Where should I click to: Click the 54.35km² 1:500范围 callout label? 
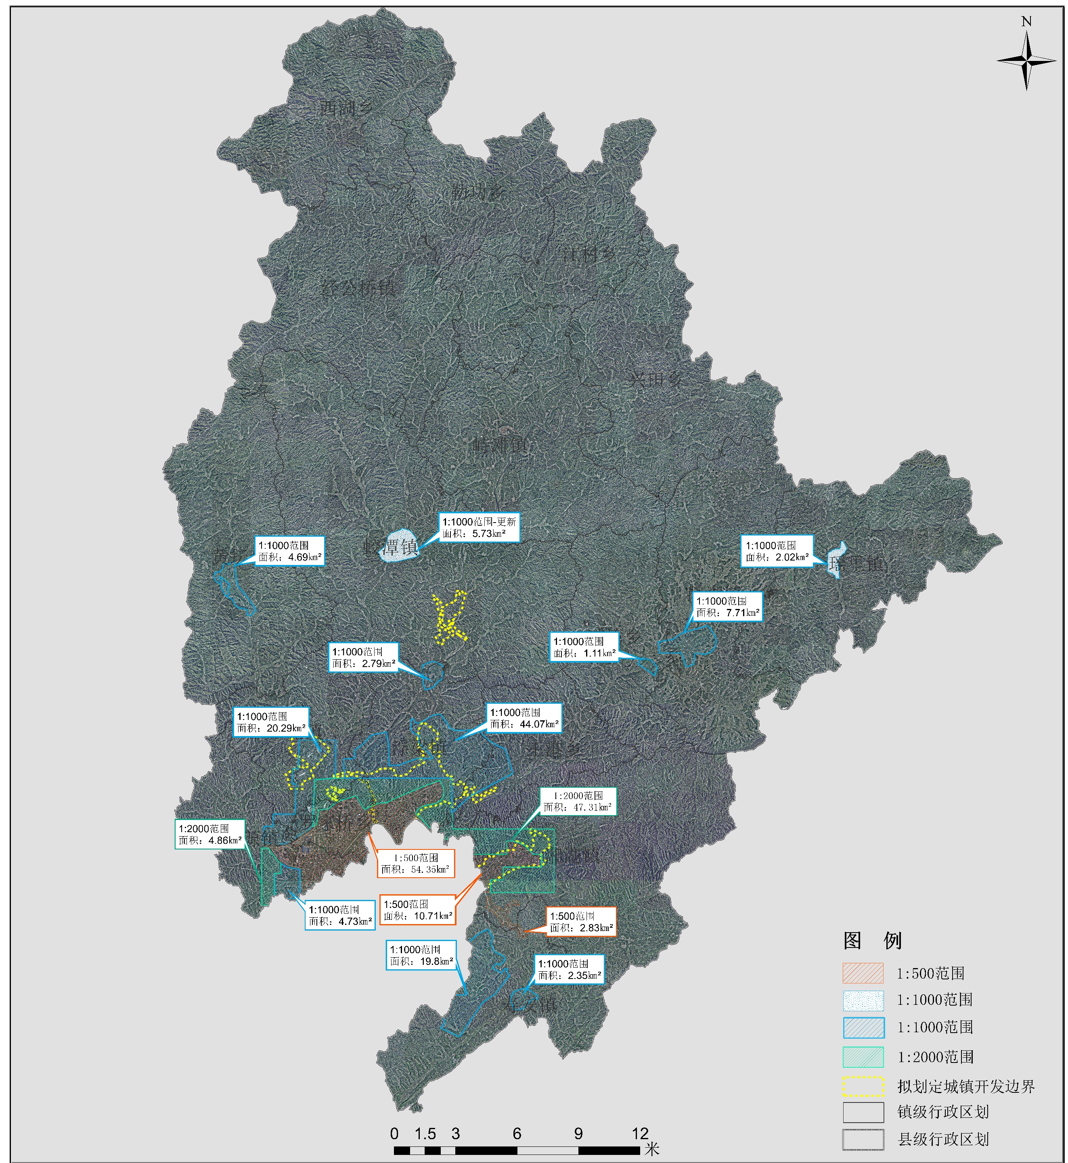(x=415, y=863)
